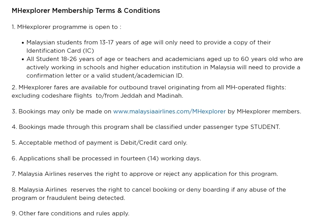Click the "by MHexplorer members" text
This screenshot has height=224, width=310.
coord(264,111)
